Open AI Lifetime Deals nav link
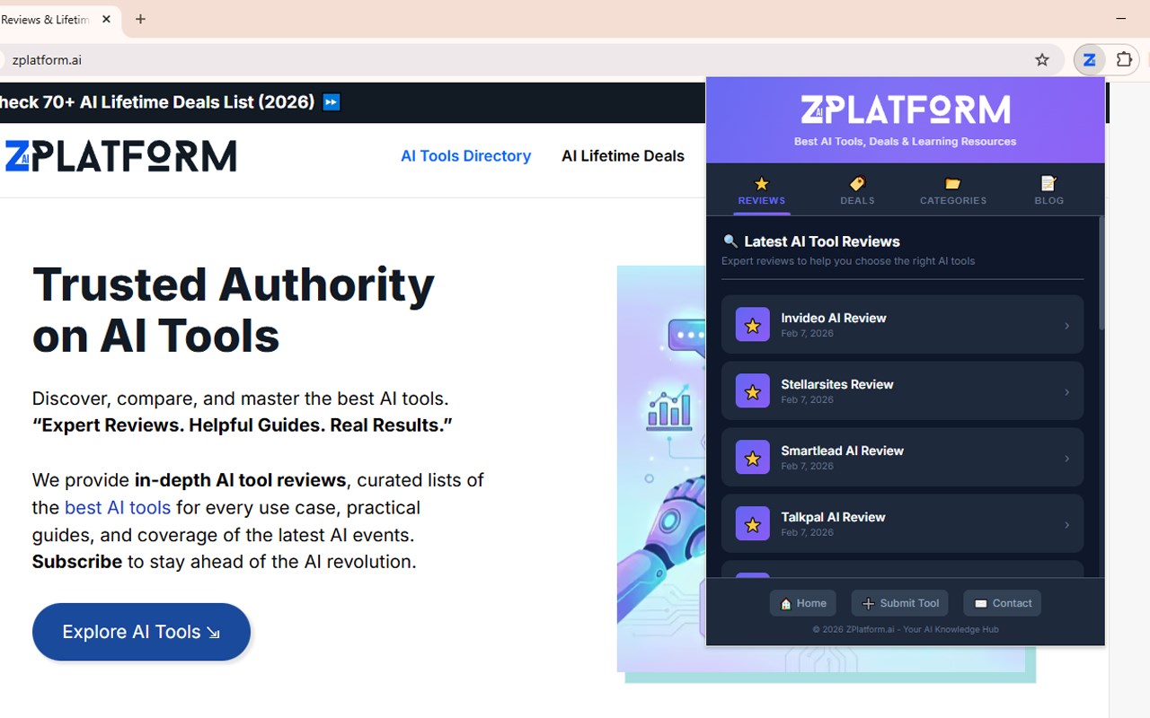Viewport: 1150px width, 718px height. coord(623,156)
